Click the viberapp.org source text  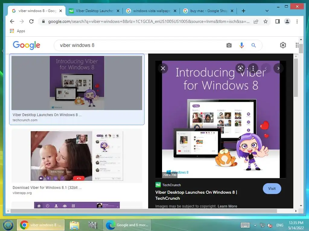pyautogui.click(x=22, y=193)
